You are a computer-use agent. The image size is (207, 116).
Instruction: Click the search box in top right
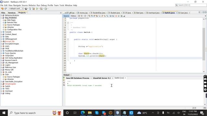(191, 5)
